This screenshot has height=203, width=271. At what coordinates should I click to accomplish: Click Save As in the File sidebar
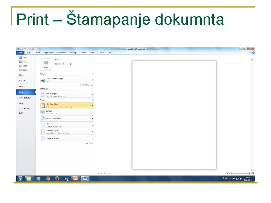click(24, 62)
